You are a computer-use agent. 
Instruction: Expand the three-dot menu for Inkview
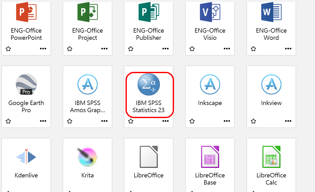tap(288, 121)
